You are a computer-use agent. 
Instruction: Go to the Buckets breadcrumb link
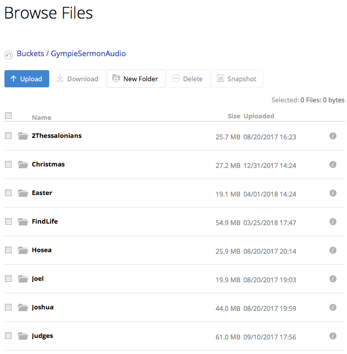click(x=31, y=54)
